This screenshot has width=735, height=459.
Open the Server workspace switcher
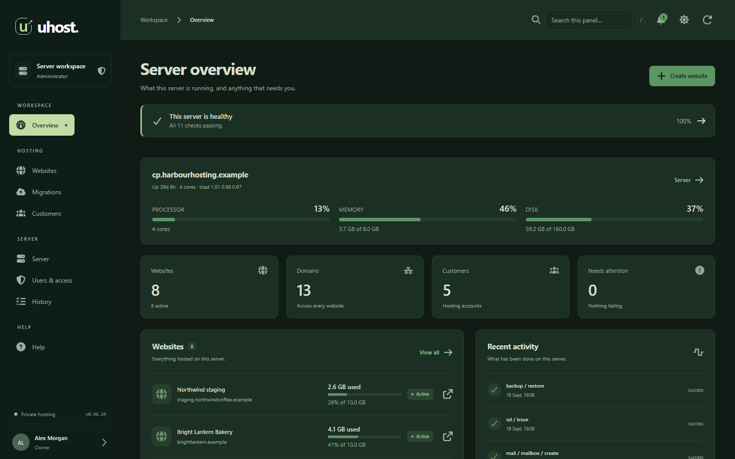pos(60,71)
